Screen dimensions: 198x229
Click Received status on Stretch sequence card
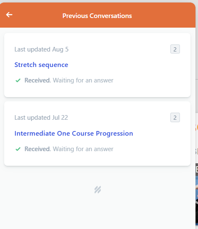37,80
